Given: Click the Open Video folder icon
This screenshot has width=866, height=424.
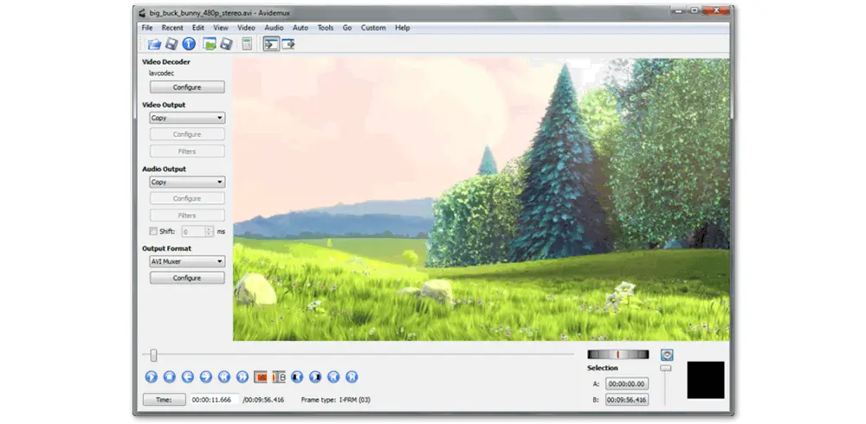Looking at the screenshot, I should (155, 44).
